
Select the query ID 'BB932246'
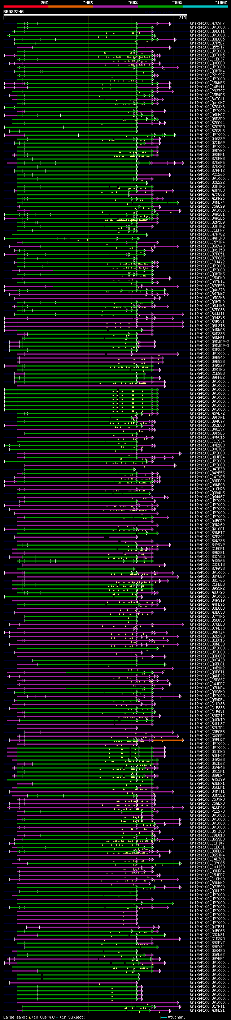[13, 12]
